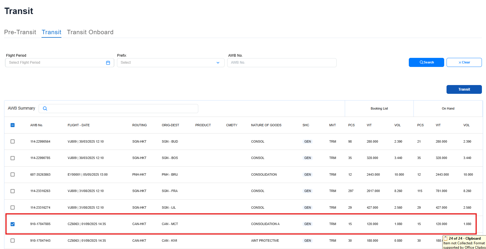486x249 pixels.
Task: Toggle the select-all checkbox in table header
Action: 13,125
